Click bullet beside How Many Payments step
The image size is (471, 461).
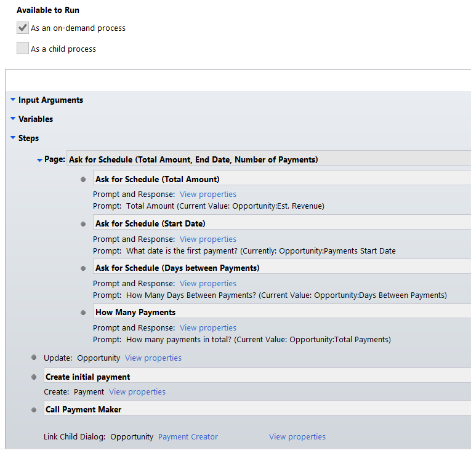83,313
